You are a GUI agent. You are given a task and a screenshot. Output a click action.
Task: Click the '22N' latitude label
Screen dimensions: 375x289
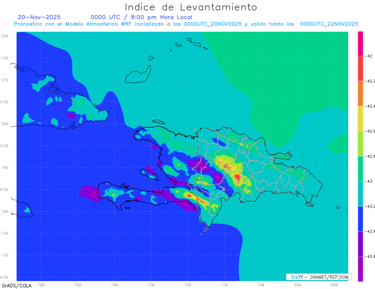pos(5,36)
